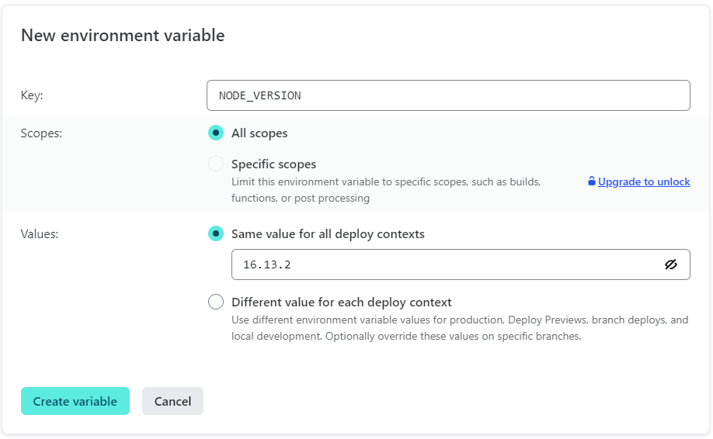Open the Upgrade to unlock link
The height and width of the screenshot is (439, 713).
tap(644, 181)
